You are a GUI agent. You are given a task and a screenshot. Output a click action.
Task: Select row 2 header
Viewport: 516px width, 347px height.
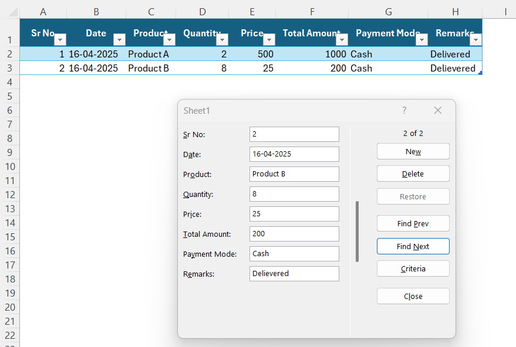pyautogui.click(x=9, y=54)
